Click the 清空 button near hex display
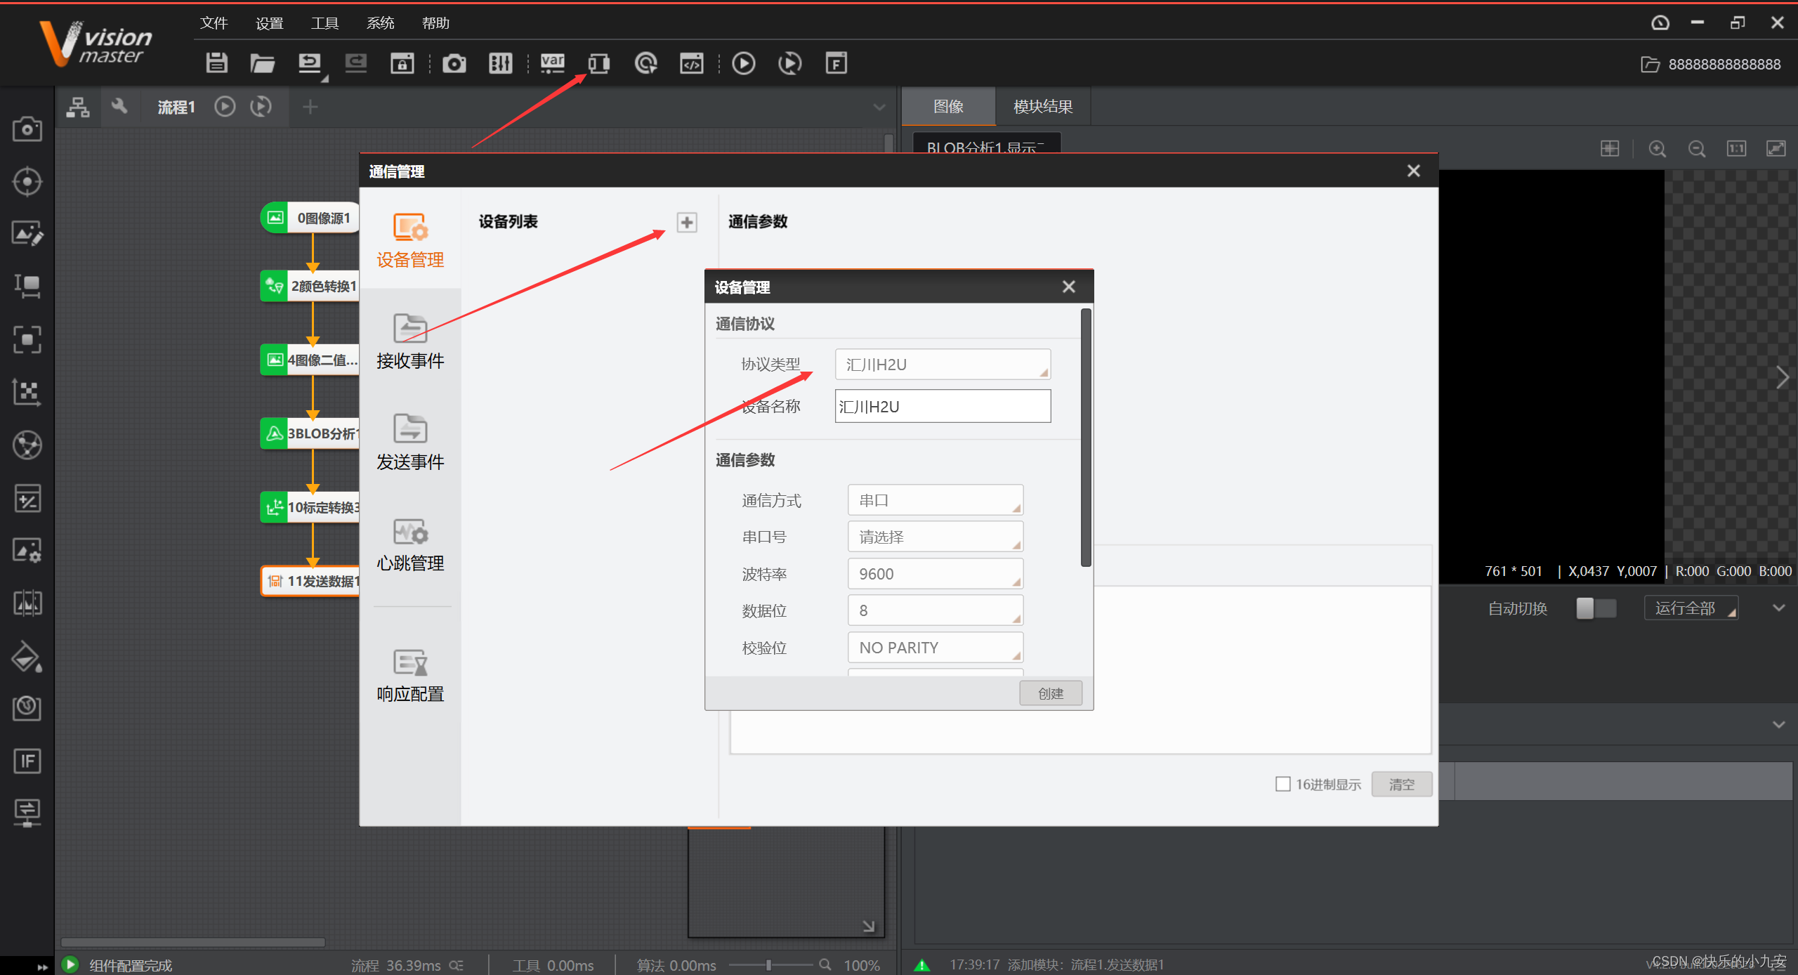 pos(1402,784)
